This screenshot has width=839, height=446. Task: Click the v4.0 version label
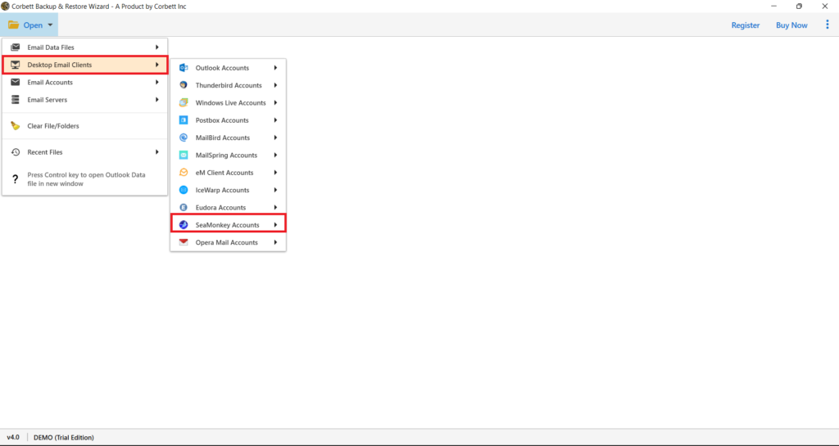coord(13,438)
